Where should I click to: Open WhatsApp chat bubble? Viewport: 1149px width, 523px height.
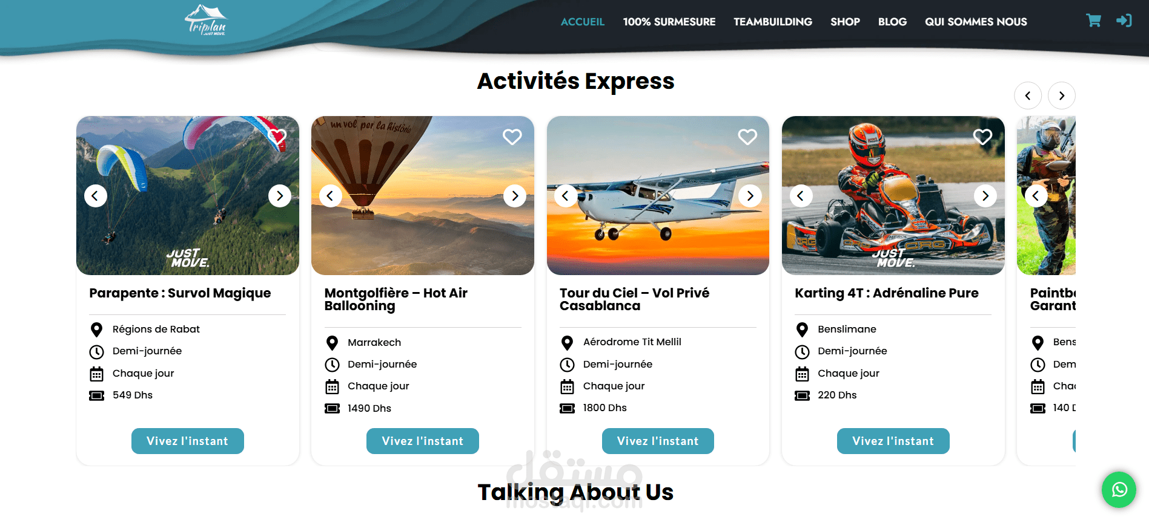[x=1119, y=489]
